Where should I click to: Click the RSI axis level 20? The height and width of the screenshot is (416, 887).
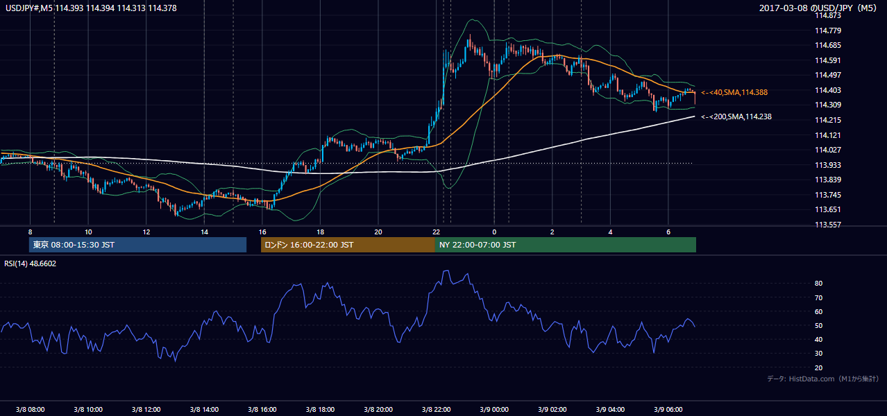click(818, 368)
